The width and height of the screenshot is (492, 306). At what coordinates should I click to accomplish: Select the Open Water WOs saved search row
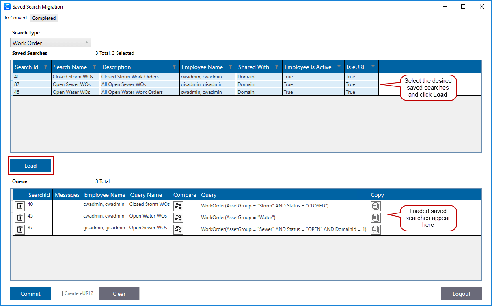[196, 92]
